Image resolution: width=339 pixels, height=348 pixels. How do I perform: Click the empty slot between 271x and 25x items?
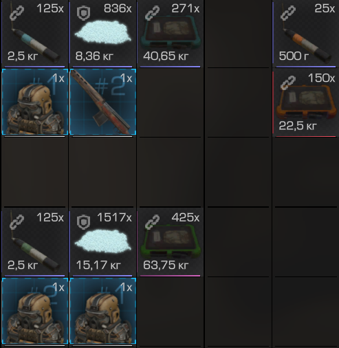pos(238,33)
